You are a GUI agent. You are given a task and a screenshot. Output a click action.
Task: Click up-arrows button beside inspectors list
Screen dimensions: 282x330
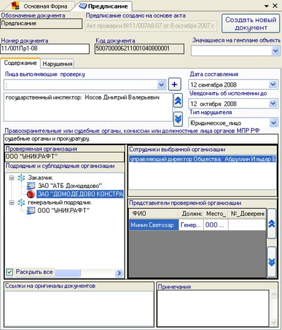[x=178, y=101]
